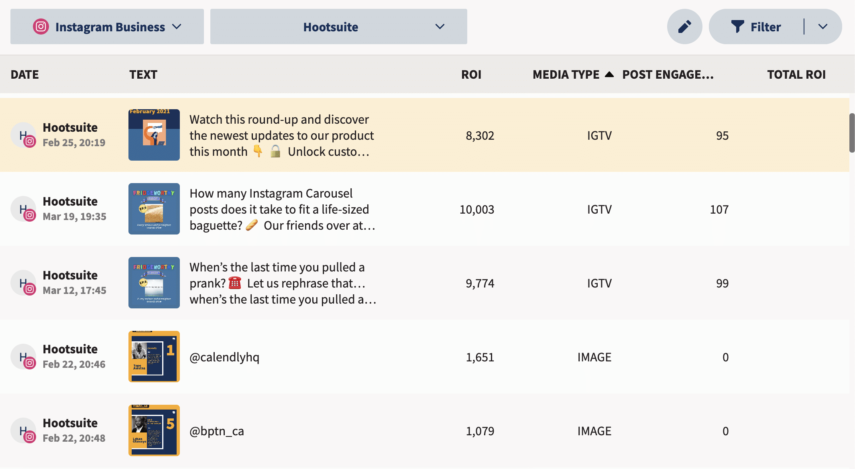Viewport: 855px width, 469px height.
Task: Click the date Mar 19, 19:35
Action: [x=75, y=216]
